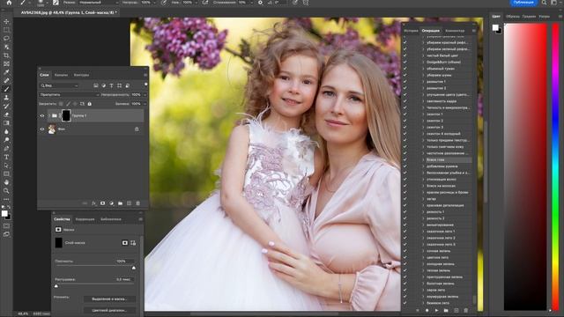Select the Crop tool
This screenshot has height=317, width=564.
[x=6, y=55]
